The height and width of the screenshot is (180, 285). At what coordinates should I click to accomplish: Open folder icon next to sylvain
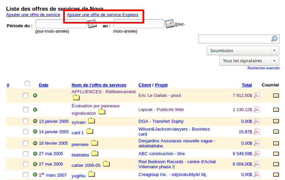pos(92,121)
